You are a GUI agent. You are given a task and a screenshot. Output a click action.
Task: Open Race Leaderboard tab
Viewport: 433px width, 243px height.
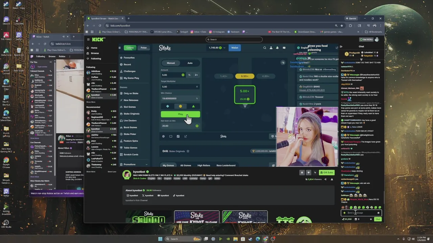226,165
